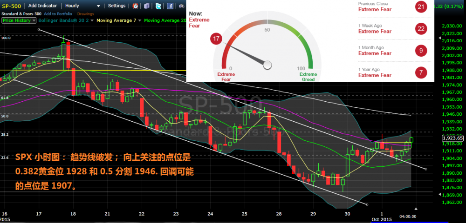Click the gauge score badge 17
The height and width of the screenshot is (223, 466).
click(216, 39)
